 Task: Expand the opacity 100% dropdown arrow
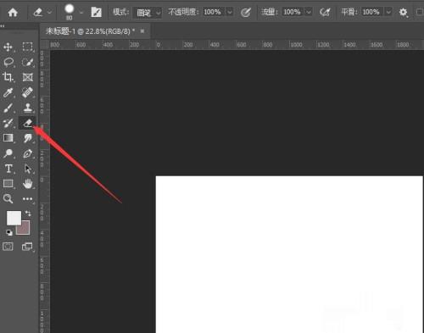click(x=230, y=12)
